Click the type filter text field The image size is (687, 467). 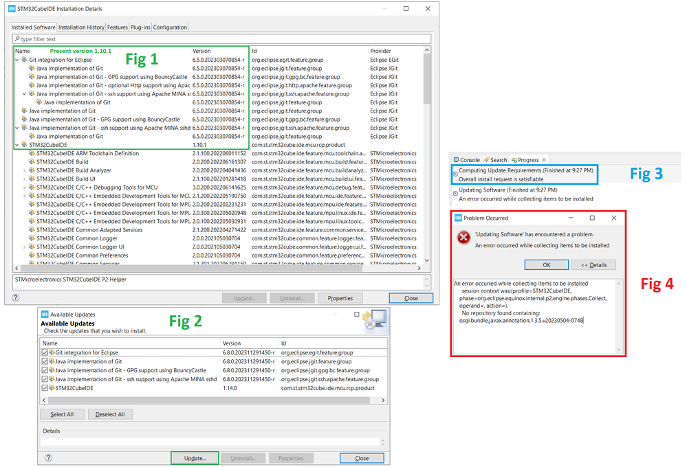221,39
